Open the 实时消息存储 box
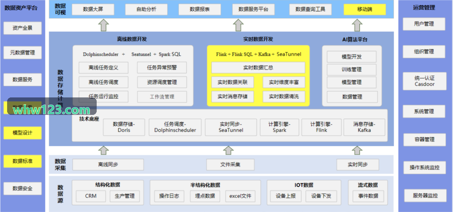453x212 pixels. click(x=232, y=96)
